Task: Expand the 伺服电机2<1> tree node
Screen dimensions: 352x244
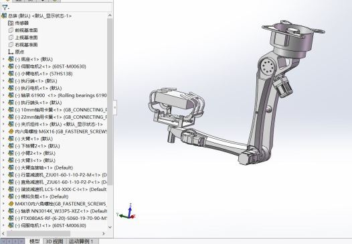Action: (3, 66)
